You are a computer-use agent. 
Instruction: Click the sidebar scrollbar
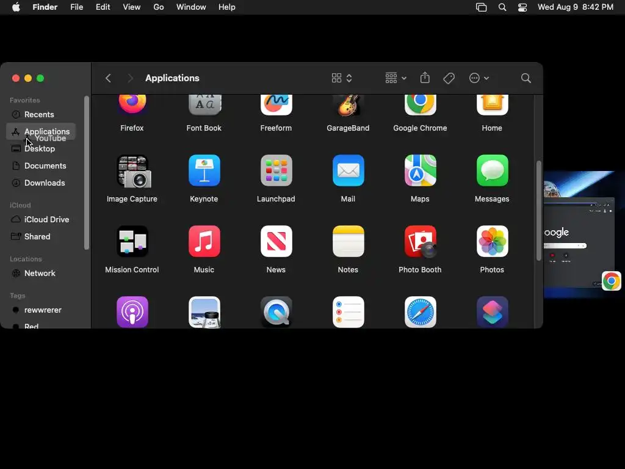87,173
